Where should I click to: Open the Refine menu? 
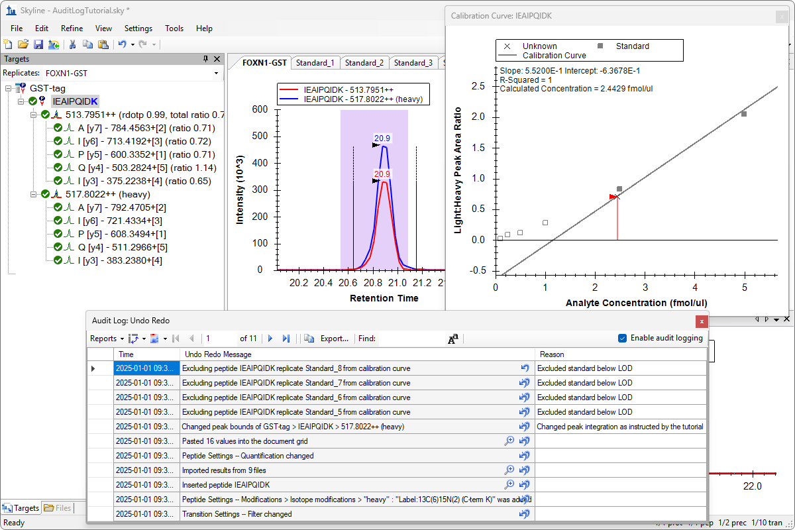72,28
